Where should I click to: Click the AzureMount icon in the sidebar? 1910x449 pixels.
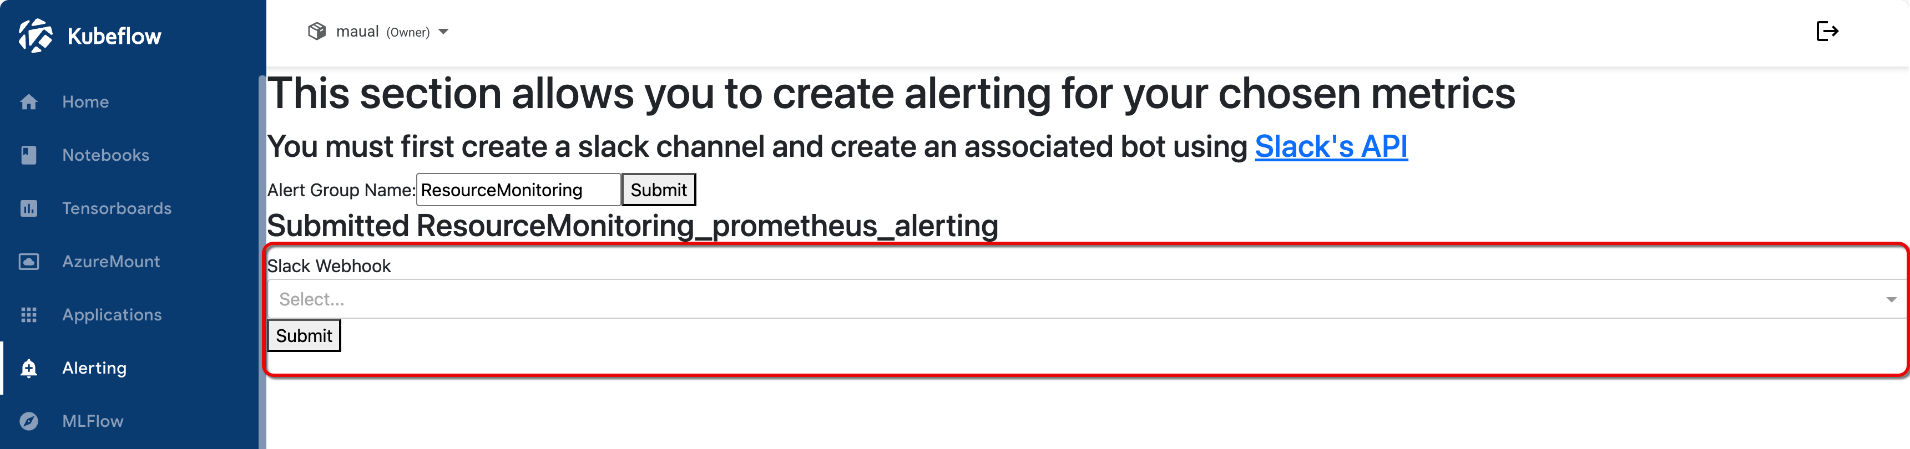pyautogui.click(x=29, y=262)
